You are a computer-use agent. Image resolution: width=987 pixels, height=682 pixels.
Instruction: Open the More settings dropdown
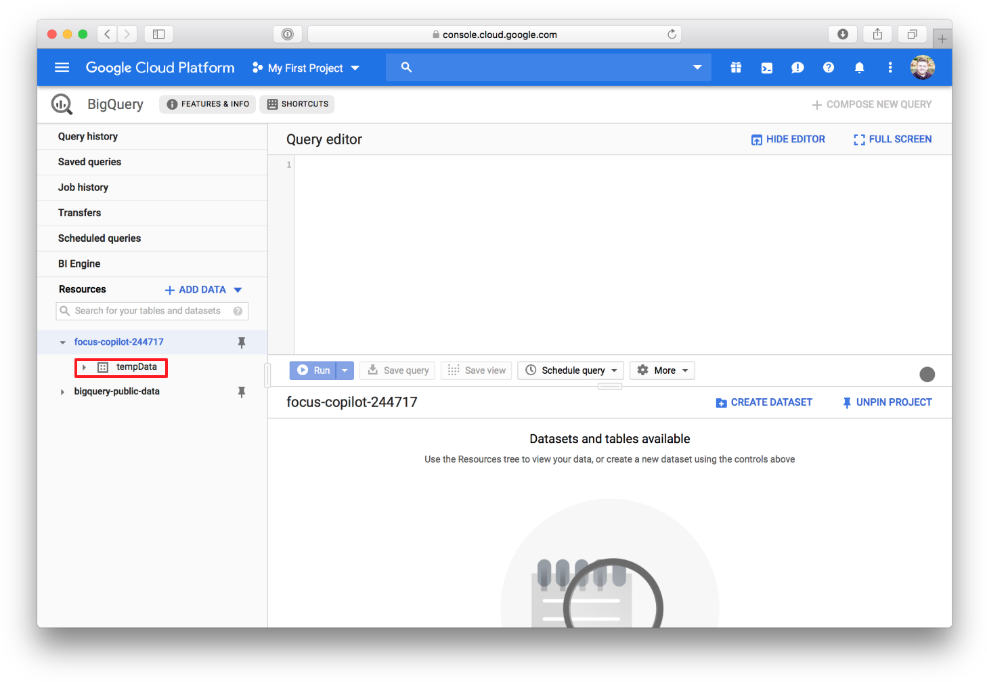click(663, 370)
